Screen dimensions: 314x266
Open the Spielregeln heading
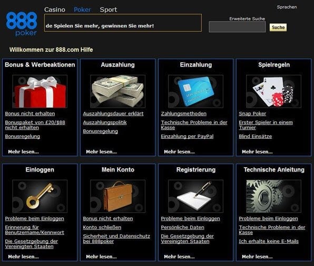click(x=274, y=64)
